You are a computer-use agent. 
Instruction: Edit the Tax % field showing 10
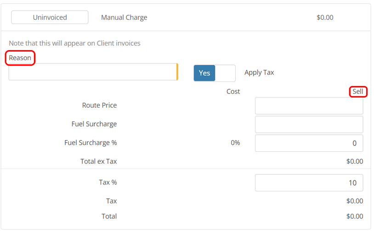(309, 183)
